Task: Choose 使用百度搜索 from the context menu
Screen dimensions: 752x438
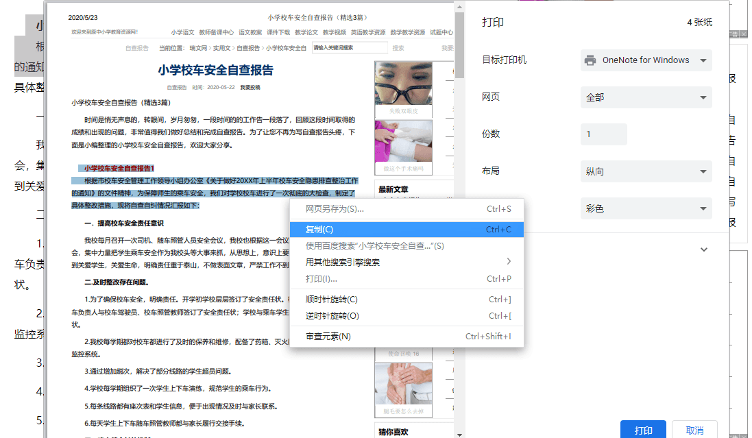Action: click(407, 245)
